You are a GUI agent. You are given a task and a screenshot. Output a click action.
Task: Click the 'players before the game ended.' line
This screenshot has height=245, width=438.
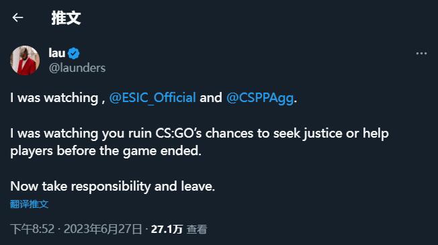click(105, 151)
